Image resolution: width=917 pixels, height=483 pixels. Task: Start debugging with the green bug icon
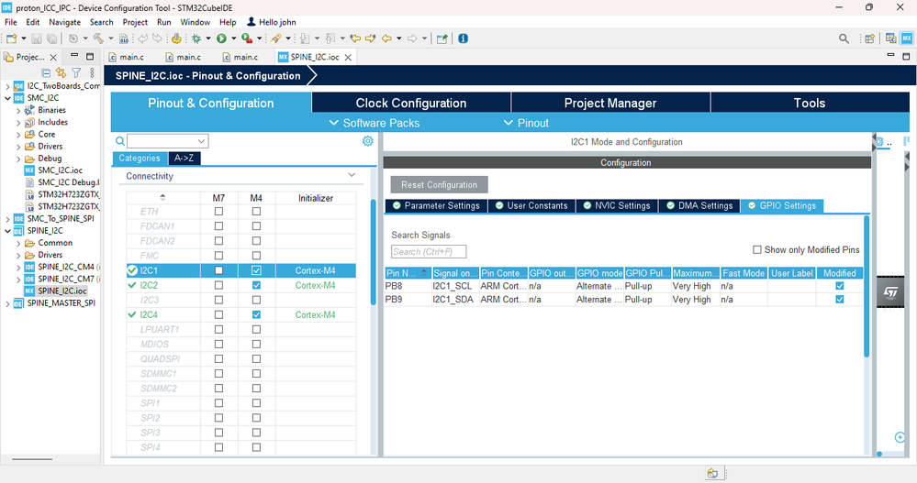click(196, 38)
